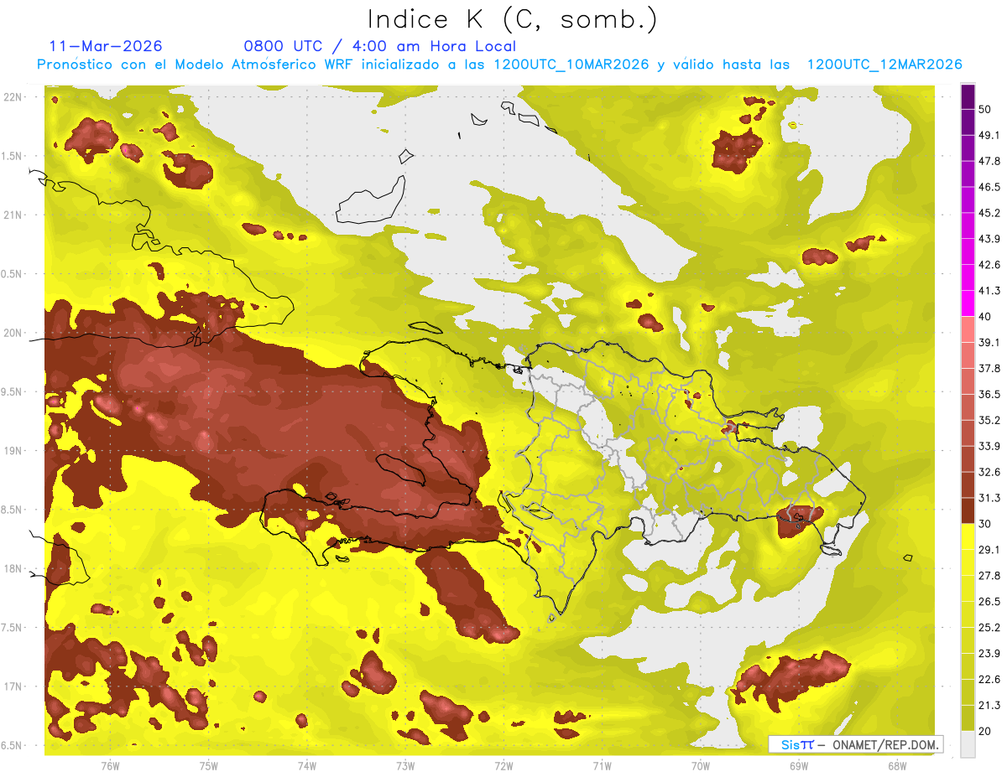
Task: Select the color scale value "30"
Action: (984, 524)
